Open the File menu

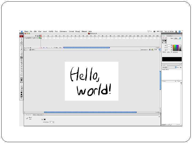coord(31,31)
